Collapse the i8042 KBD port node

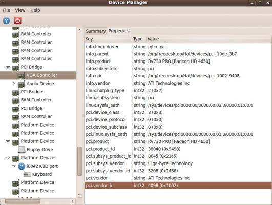pos(14,166)
